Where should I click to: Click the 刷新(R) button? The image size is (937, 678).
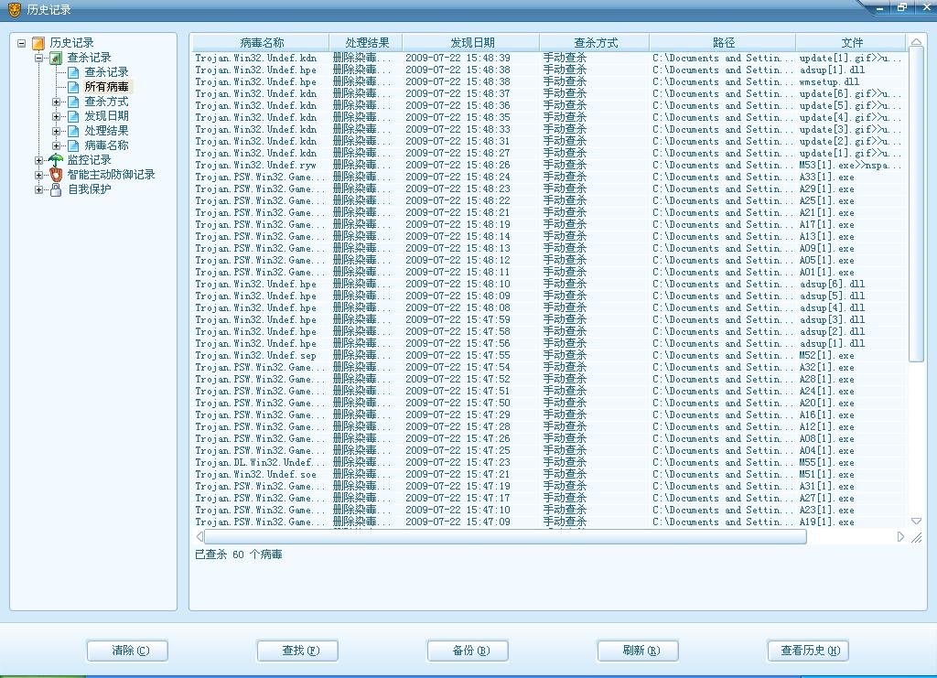638,651
